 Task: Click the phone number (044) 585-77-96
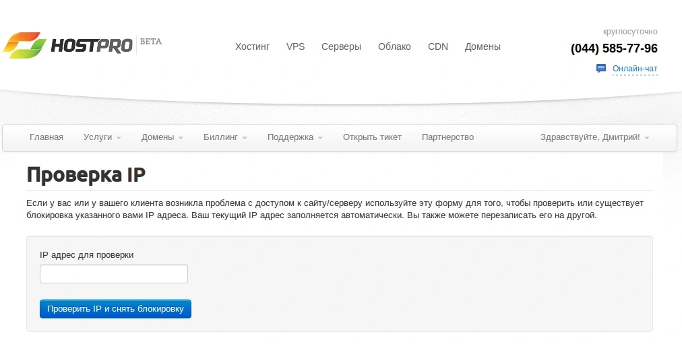click(614, 48)
